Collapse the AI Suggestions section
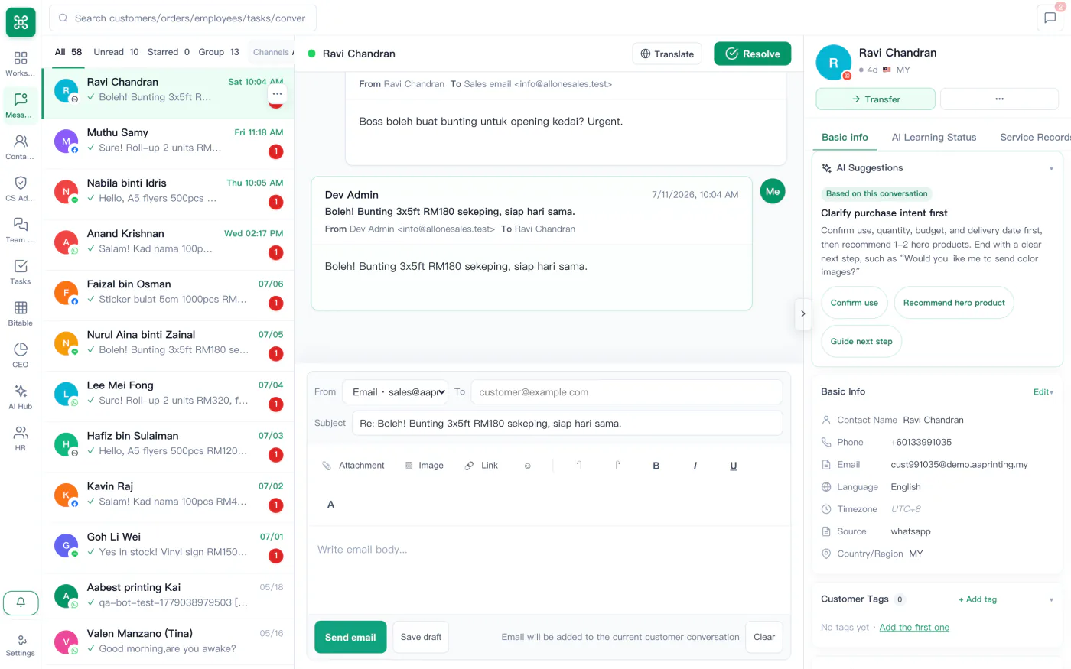 tap(1050, 169)
